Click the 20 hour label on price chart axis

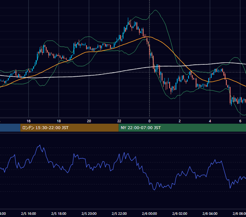(x=89, y=121)
